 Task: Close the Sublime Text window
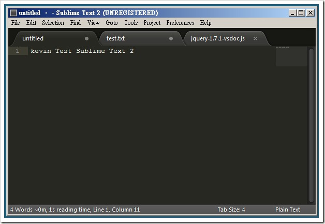[x=311, y=13]
